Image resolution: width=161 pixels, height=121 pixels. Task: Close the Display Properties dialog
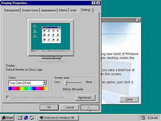pos(98,3)
